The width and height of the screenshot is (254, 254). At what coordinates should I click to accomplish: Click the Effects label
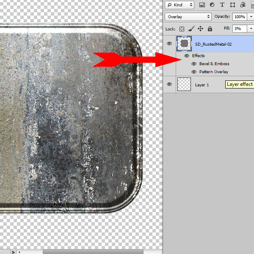(x=198, y=56)
